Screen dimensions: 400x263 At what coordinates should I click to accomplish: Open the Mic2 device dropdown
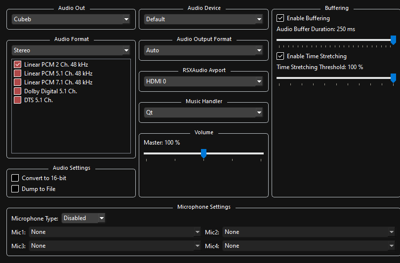coord(309,232)
